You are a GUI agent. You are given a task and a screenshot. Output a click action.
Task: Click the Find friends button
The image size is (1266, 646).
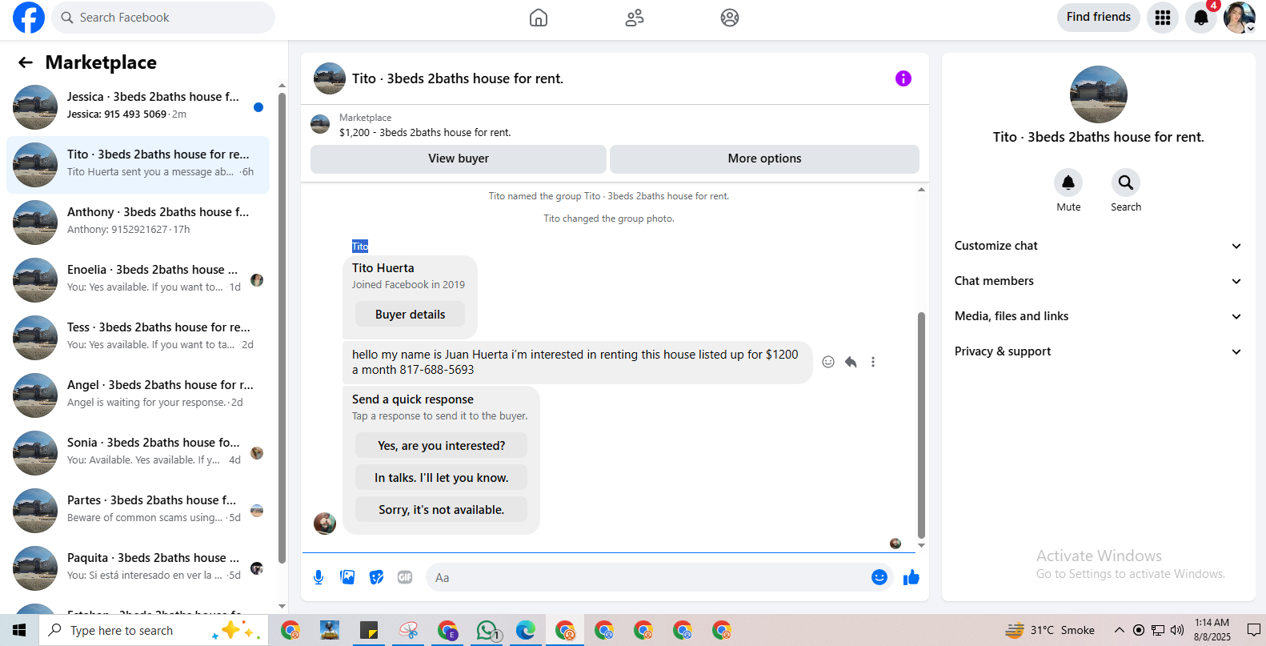click(1099, 17)
